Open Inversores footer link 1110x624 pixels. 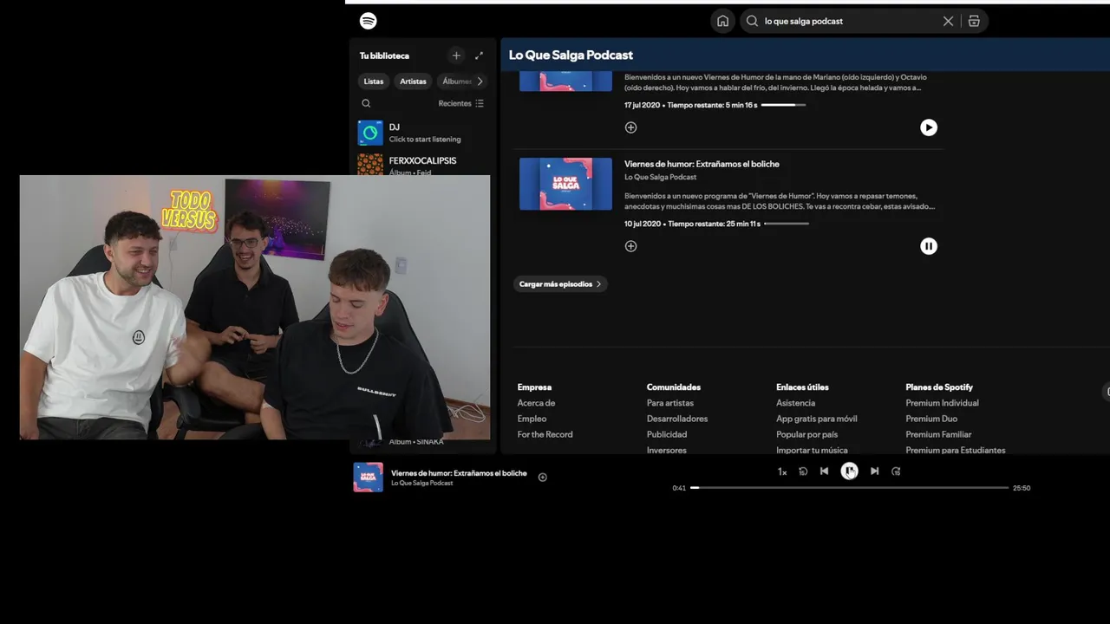(x=667, y=450)
